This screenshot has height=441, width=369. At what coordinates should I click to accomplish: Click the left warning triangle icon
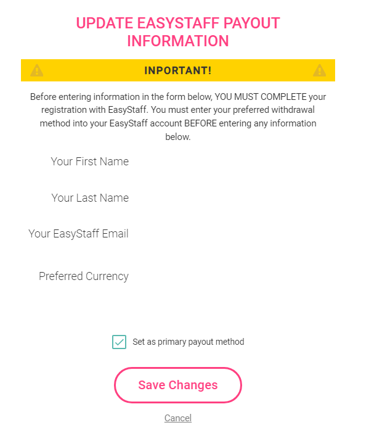[x=37, y=70]
